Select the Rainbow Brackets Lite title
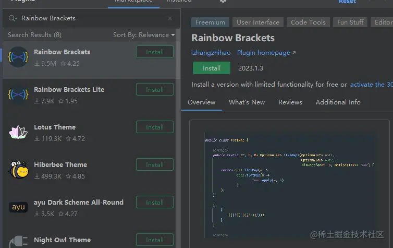Image resolution: width=393 pixels, height=248 pixels. pos(69,90)
